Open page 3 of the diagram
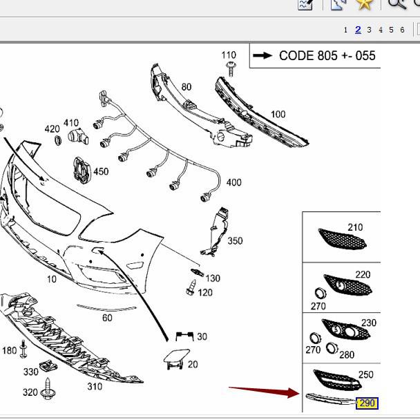Viewport: 420px width, 420px height. 370,30
